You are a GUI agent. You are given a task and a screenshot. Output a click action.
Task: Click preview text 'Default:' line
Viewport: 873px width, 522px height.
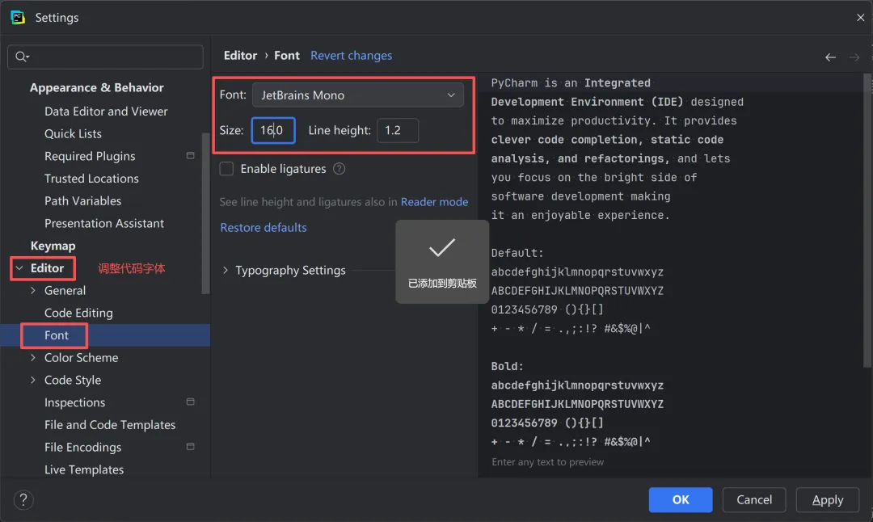point(517,253)
